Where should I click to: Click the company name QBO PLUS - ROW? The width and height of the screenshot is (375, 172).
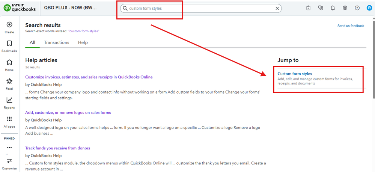point(70,8)
